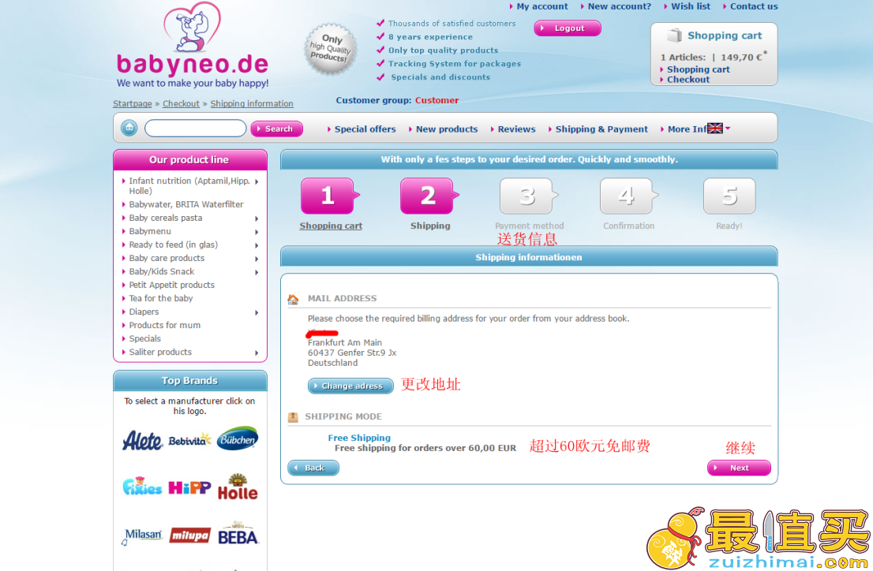Viewport: 873px width, 571px height.
Task: Click Startpage breadcrumb
Action: tap(133, 103)
